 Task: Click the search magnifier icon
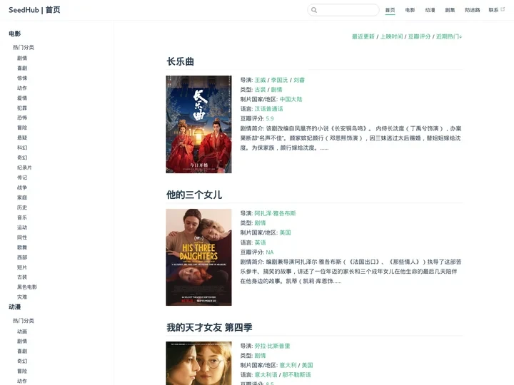tap(314, 10)
